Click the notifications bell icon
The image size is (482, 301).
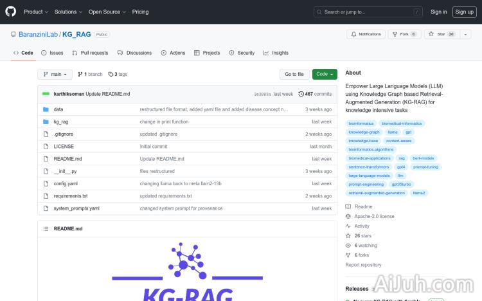354,34
